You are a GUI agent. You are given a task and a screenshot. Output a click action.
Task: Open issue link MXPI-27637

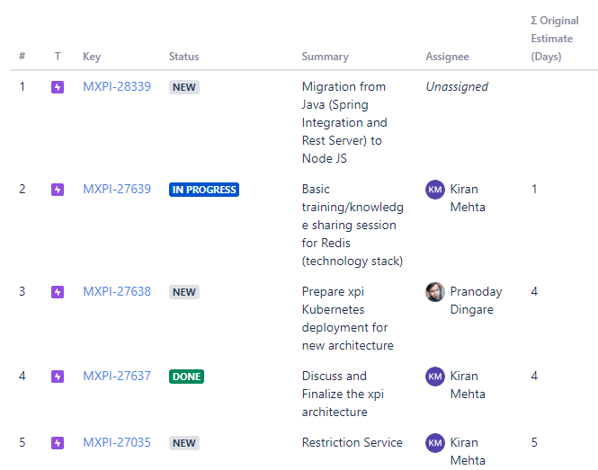click(x=117, y=377)
